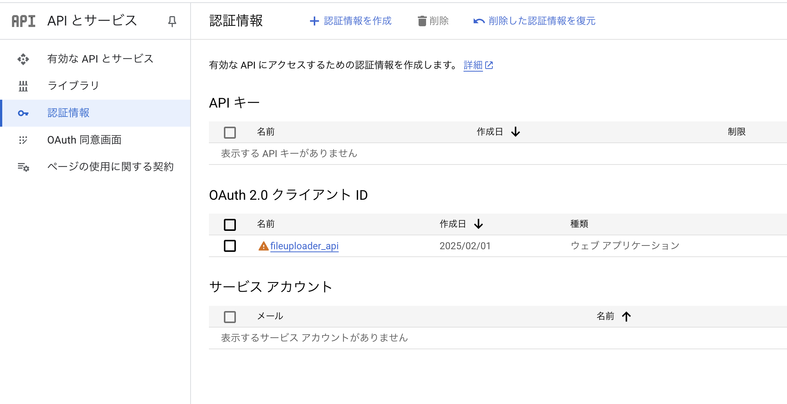Click the pin icon beside APIとサービス
Viewport: 787px width, 404px height.
click(x=172, y=21)
